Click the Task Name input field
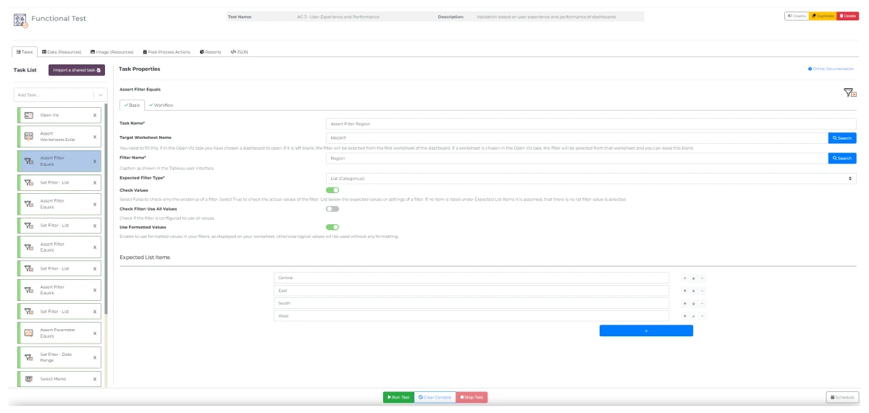The width and height of the screenshot is (869, 413). 590,124
